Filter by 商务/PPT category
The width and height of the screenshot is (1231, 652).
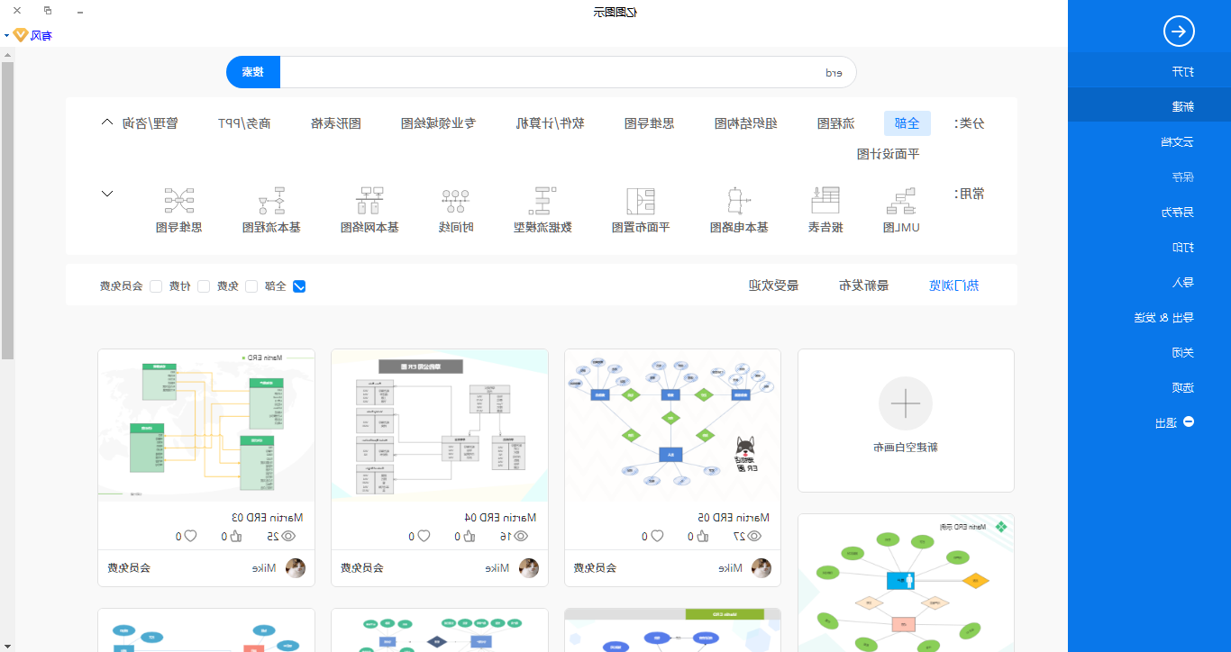coord(243,123)
